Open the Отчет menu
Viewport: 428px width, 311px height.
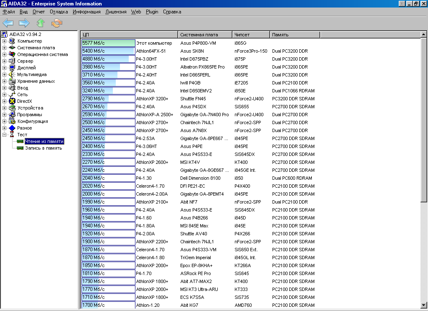38,12
